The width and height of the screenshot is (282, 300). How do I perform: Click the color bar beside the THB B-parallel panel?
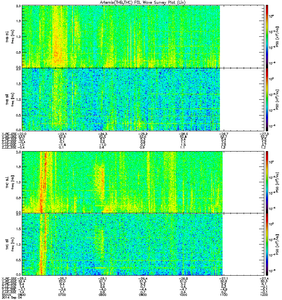[267, 99]
